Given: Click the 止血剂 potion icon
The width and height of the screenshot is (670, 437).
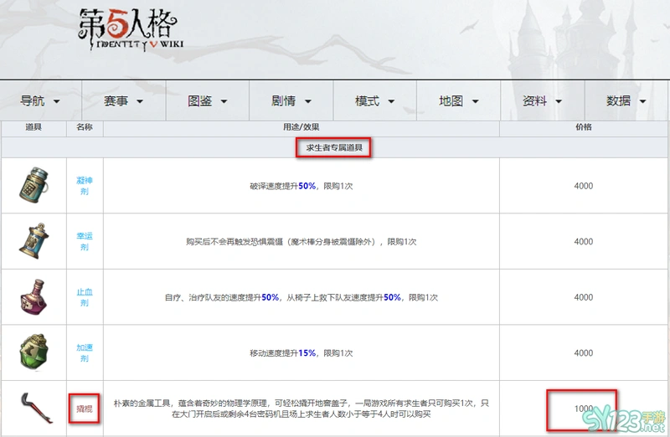Looking at the screenshot, I should 33,296.
